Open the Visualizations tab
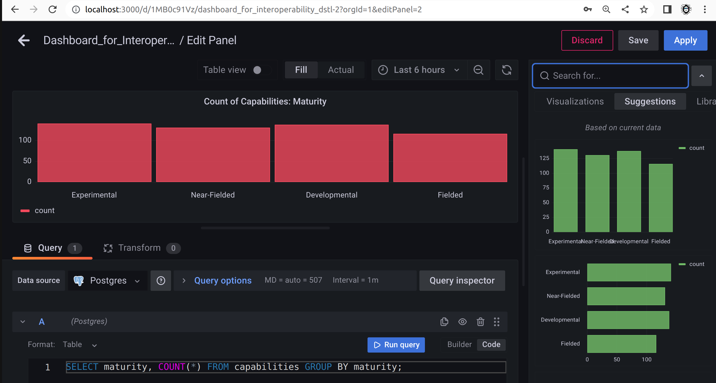 [575, 102]
